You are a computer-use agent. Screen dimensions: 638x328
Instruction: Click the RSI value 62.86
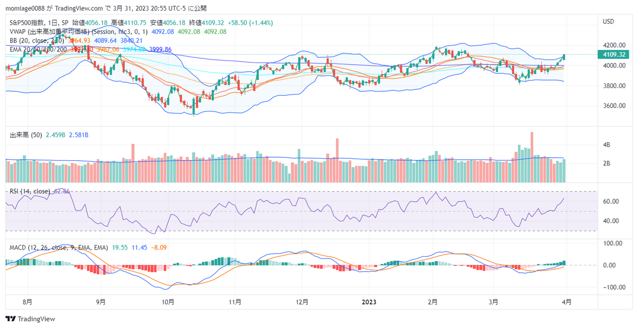pos(62,192)
